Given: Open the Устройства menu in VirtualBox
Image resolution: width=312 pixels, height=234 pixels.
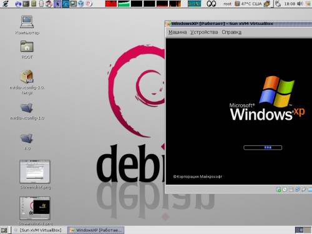Looking at the screenshot, I should 204,32.
